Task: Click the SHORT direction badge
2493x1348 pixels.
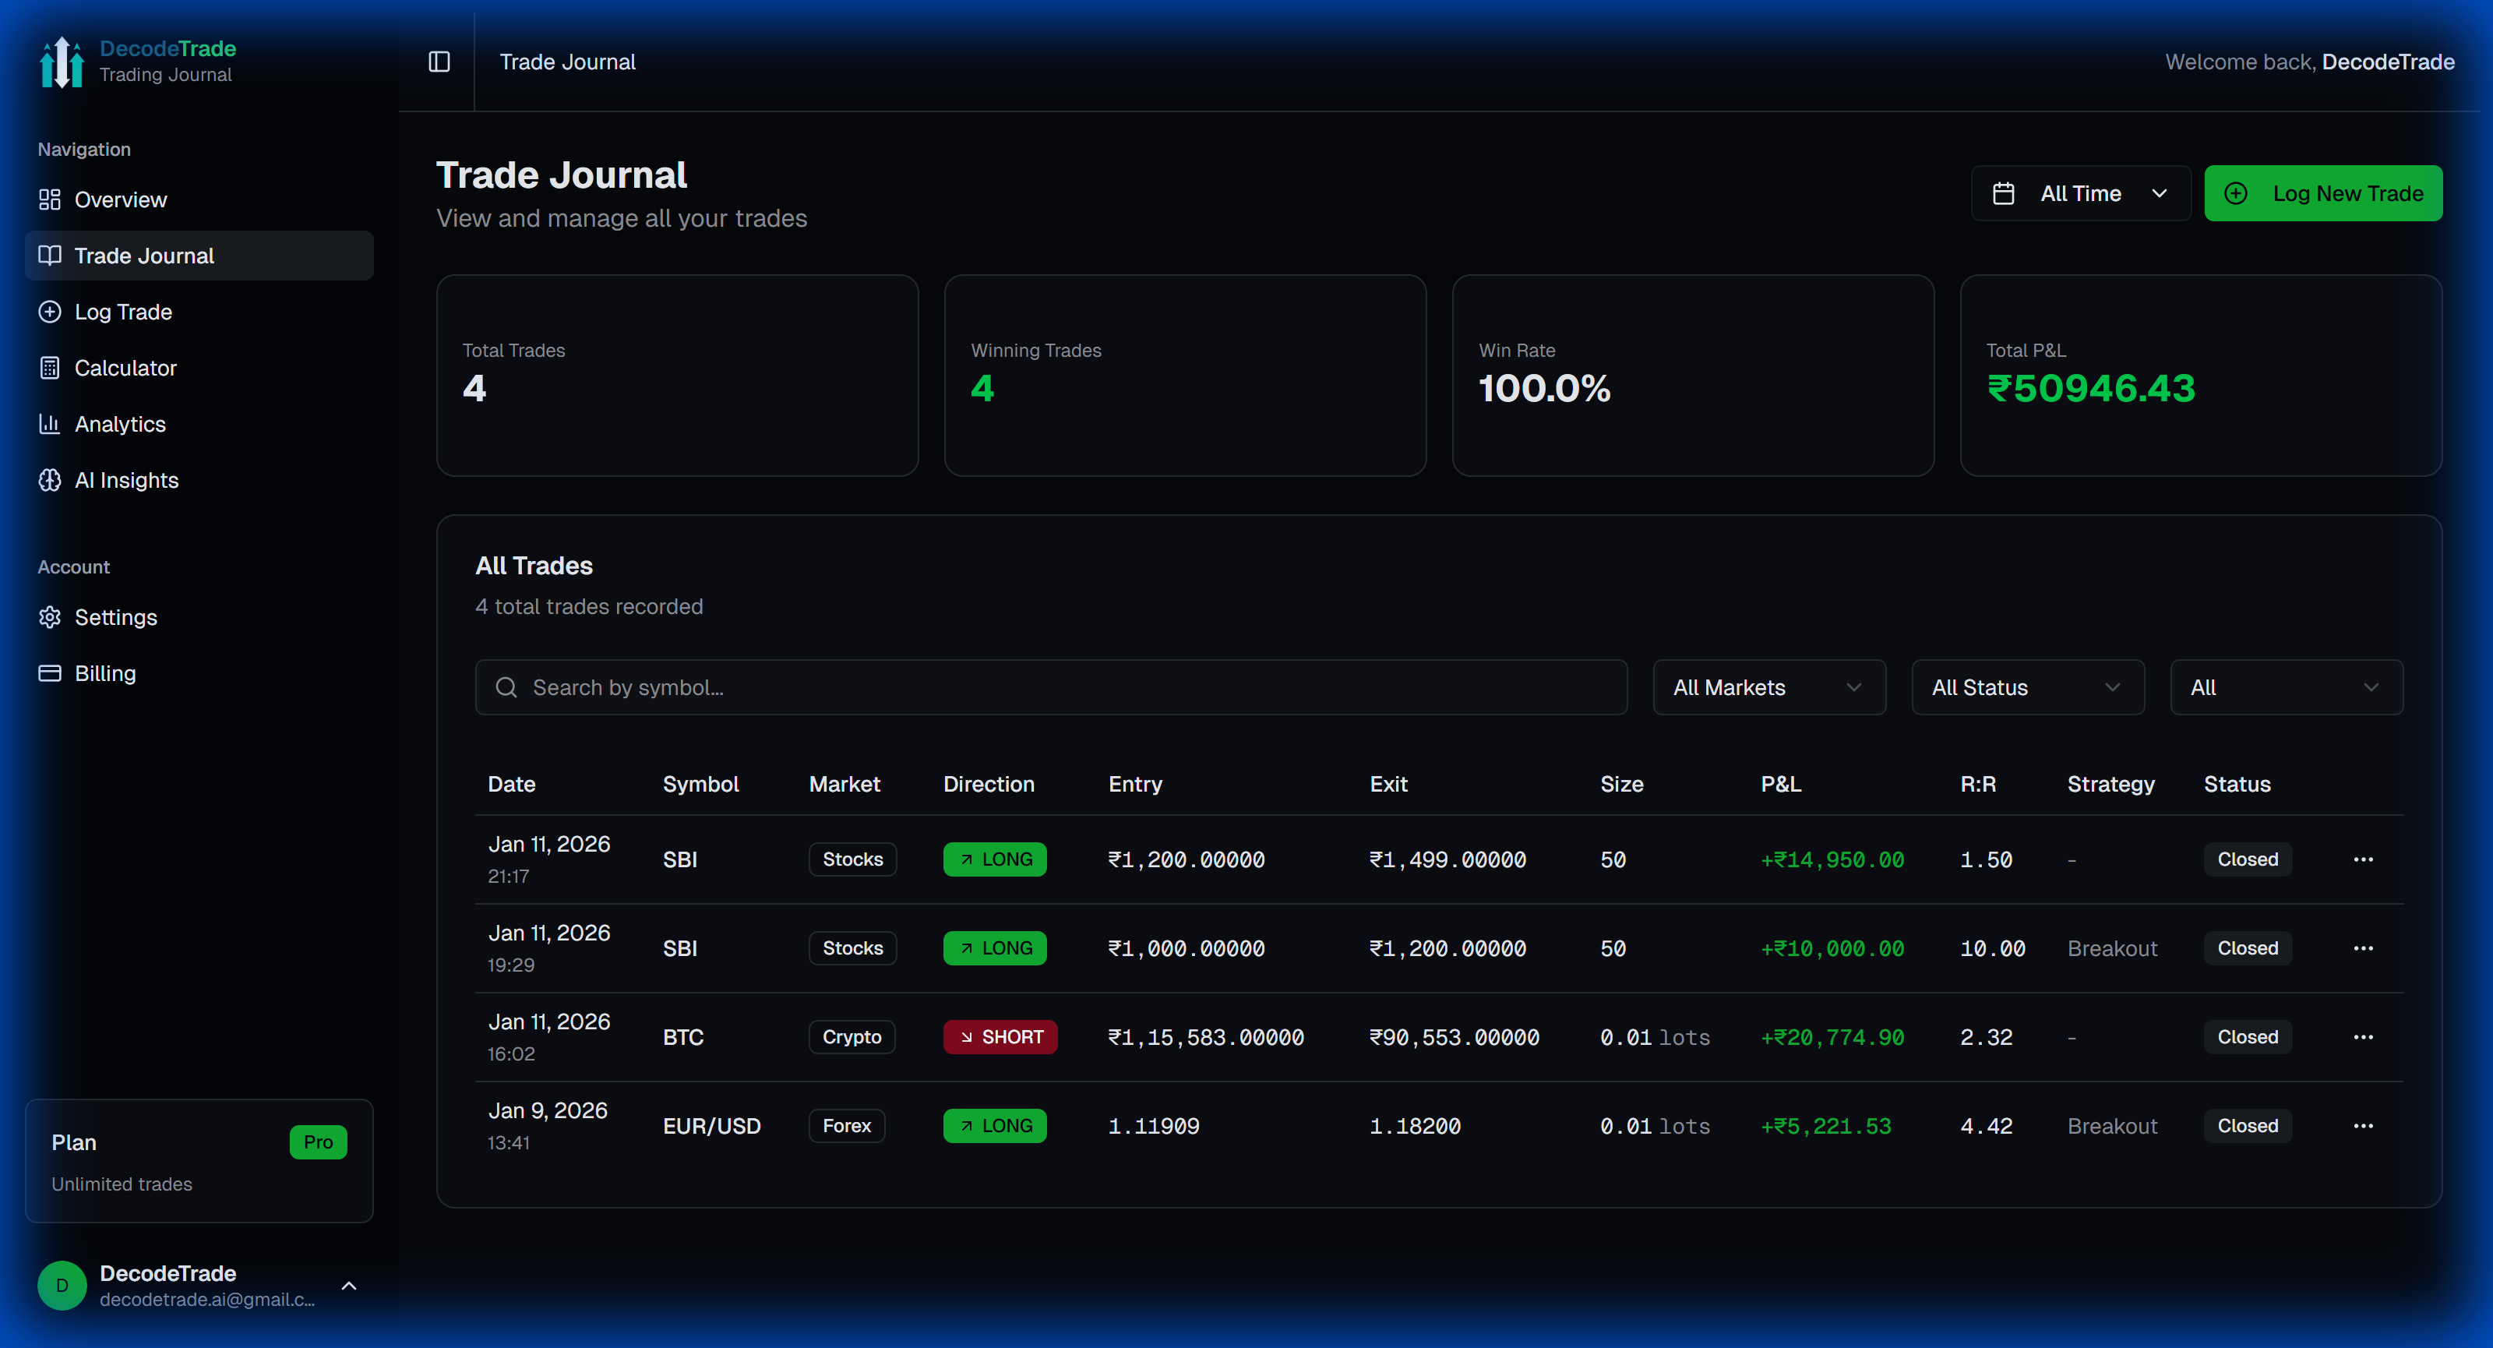Action: [x=1000, y=1037]
